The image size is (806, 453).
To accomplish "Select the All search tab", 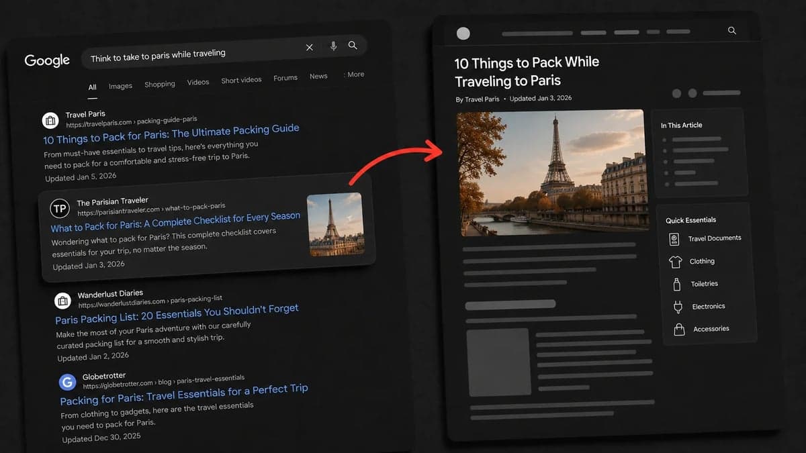I will [93, 87].
